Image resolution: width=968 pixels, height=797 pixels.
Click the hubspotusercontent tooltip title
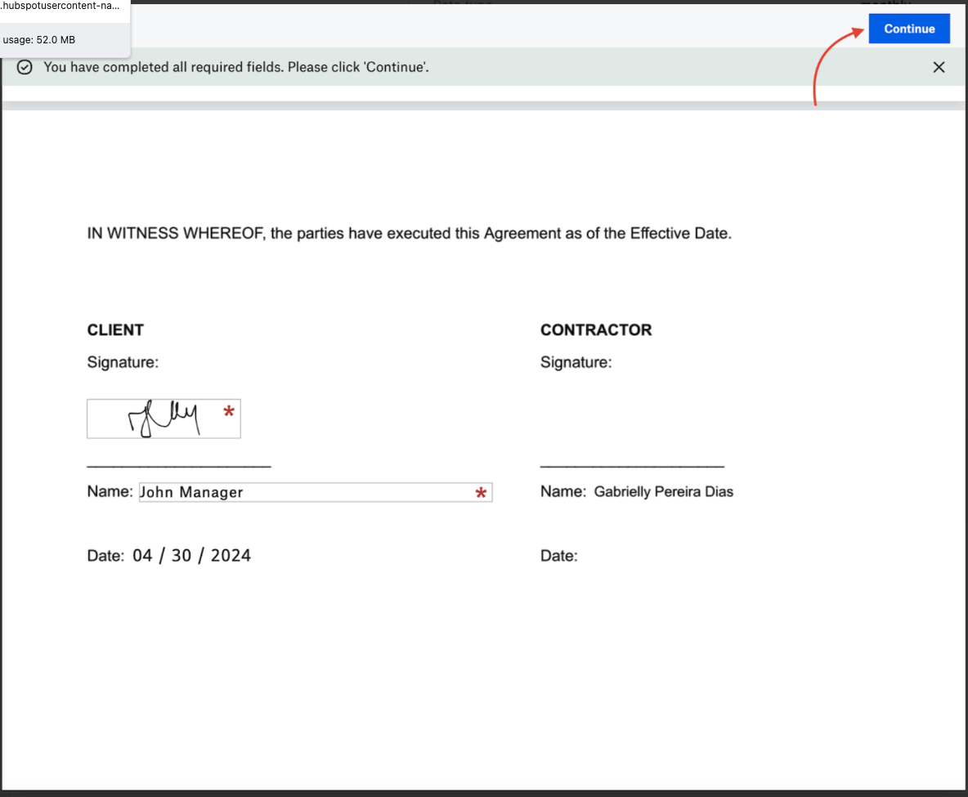pyautogui.click(x=60, y=6)
